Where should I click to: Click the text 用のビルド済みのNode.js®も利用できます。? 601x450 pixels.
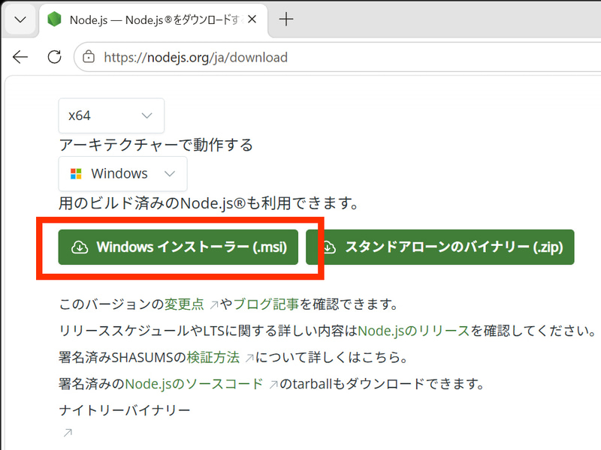[x=209, y=203]
